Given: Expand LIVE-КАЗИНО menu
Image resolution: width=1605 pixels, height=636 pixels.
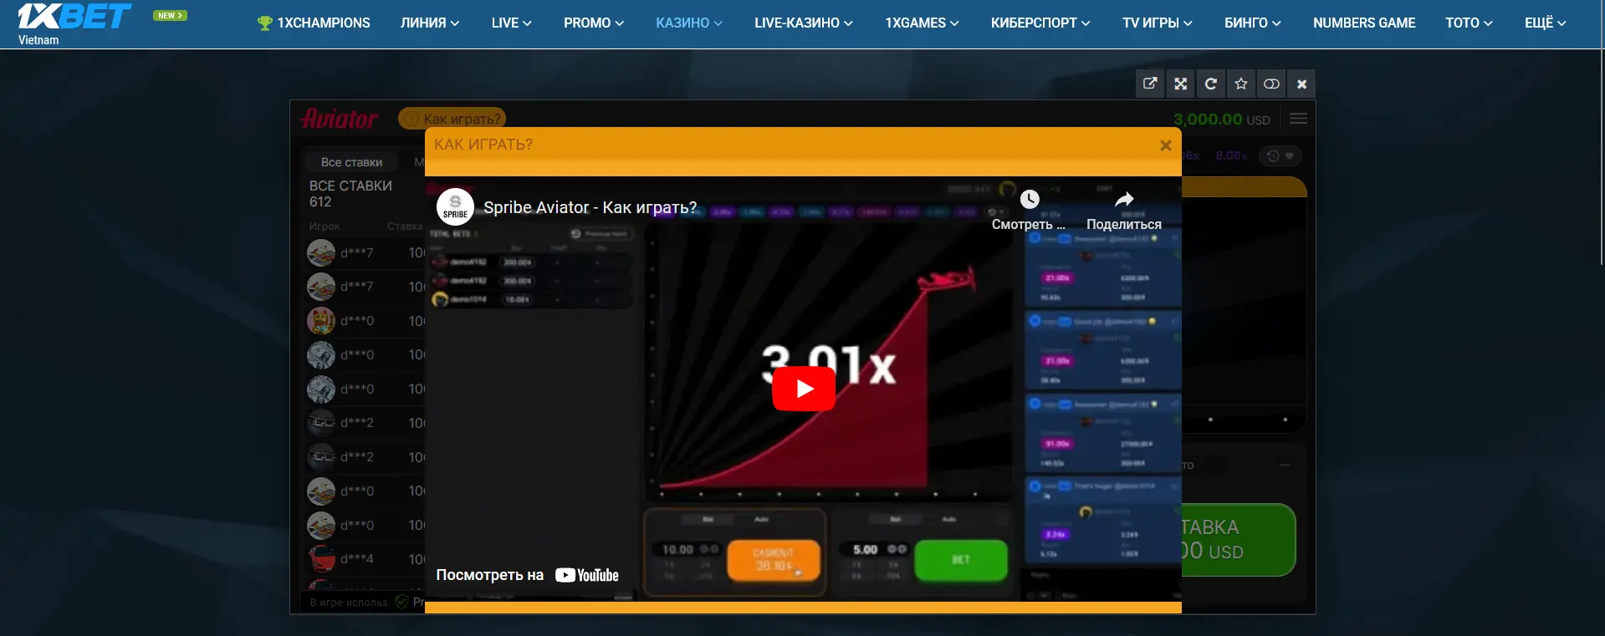Looking at the screenshot, I should 804,23.
